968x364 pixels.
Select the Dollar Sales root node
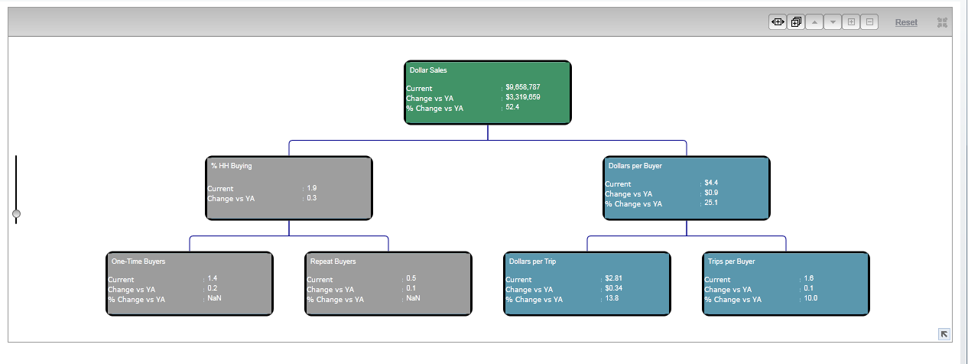(487, 93)
